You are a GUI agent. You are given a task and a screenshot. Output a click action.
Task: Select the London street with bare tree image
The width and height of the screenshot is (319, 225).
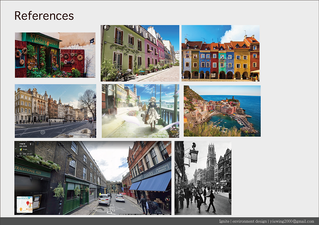[55, 111]
